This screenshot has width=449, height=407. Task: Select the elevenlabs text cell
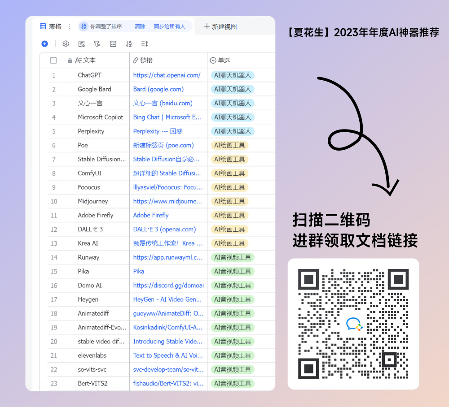tap(92, 355)
